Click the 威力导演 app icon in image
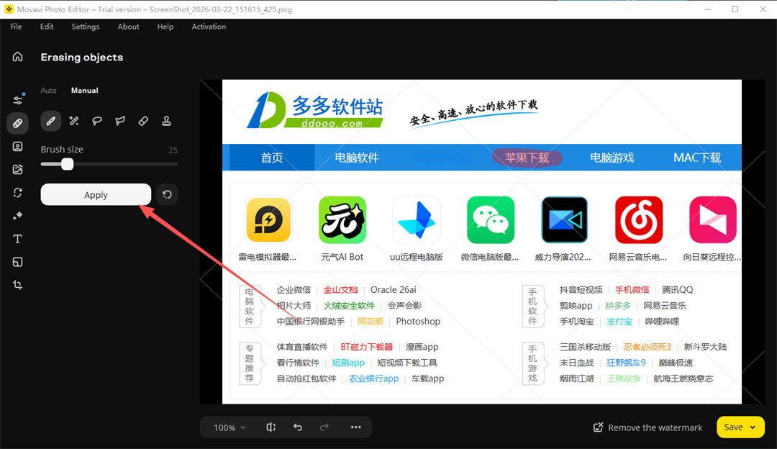This screenshot has height=449, width=777. (x=565, y=220)
